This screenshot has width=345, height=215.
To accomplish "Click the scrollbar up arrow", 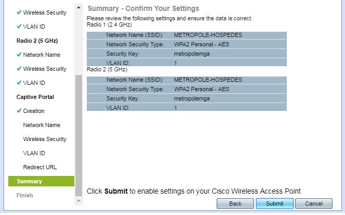I will click(78, 7).
